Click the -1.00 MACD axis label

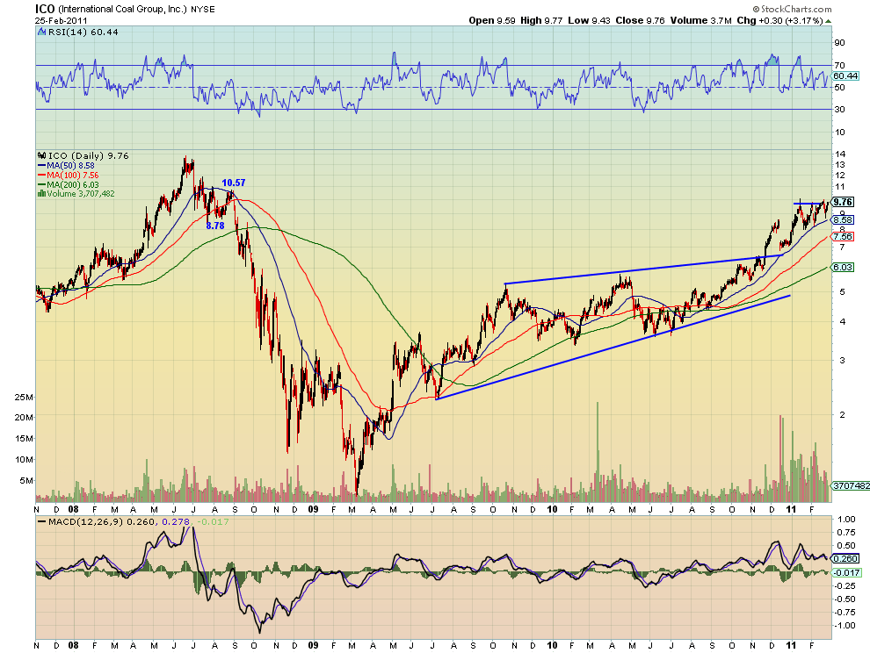point(845,625)
